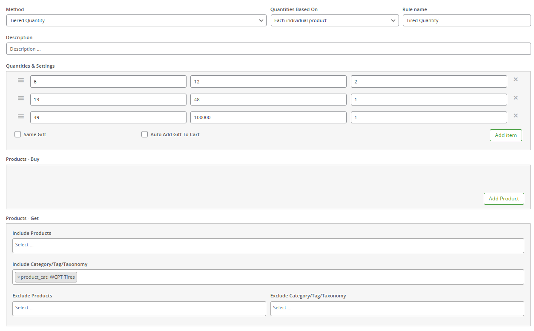Tick Auto Add Gift To Cart
Image resolution: width=534 pixels, height=331 pixels.
(x=145, y=134)
